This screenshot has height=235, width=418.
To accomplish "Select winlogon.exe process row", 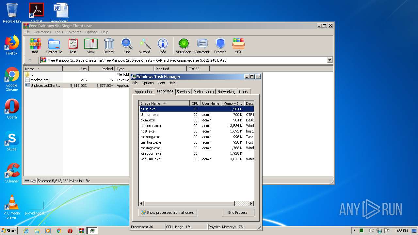I will 197,153.
